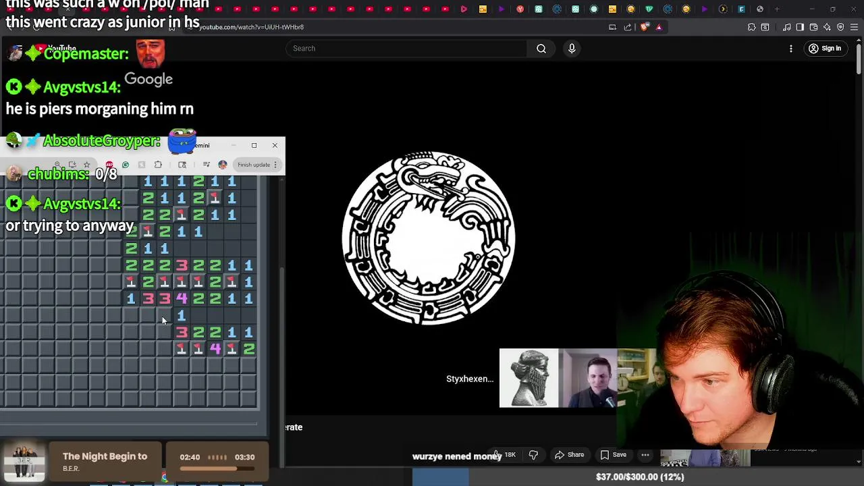864x486 pixels.
Task: Click the circular serpent video artwork
Action: click(429, 238)
